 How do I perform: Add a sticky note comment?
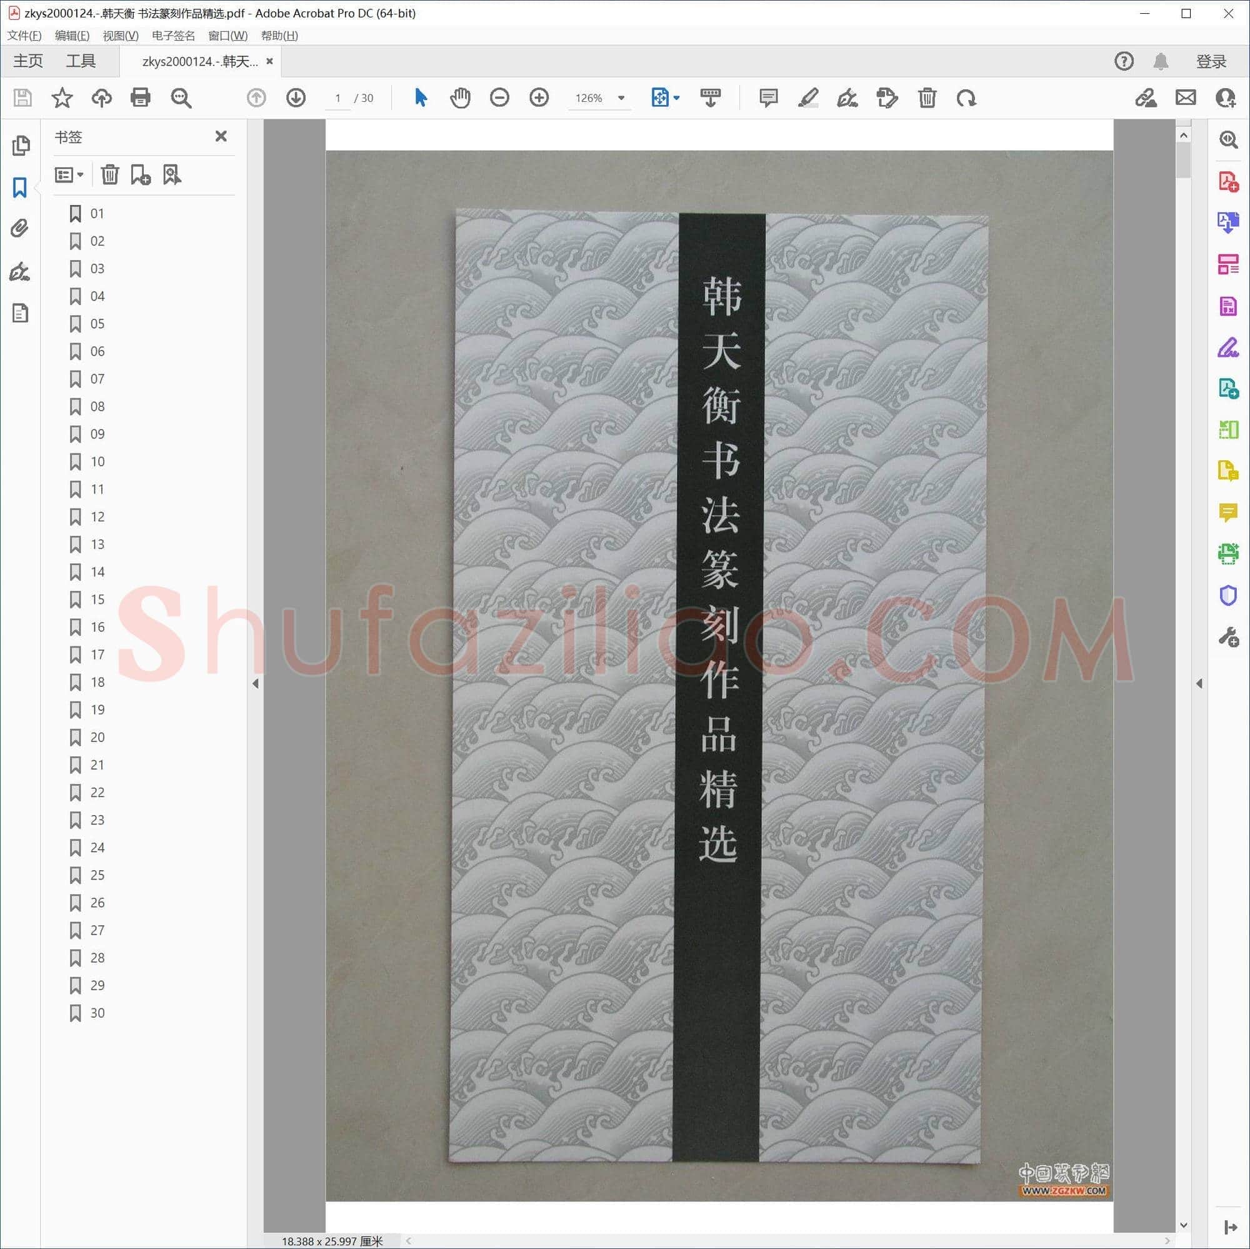(x=768, y=98)
